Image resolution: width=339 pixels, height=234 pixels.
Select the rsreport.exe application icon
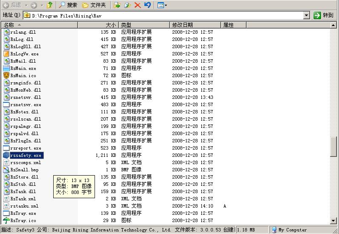6,148
